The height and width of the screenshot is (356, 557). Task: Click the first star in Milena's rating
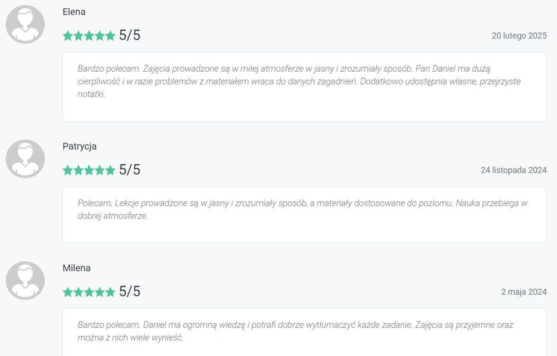pos(67,292)
